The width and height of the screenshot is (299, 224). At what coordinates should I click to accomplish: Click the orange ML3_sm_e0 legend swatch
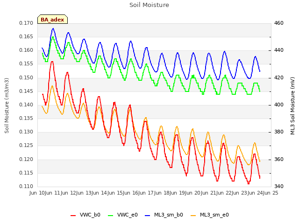tap(193, 216)
